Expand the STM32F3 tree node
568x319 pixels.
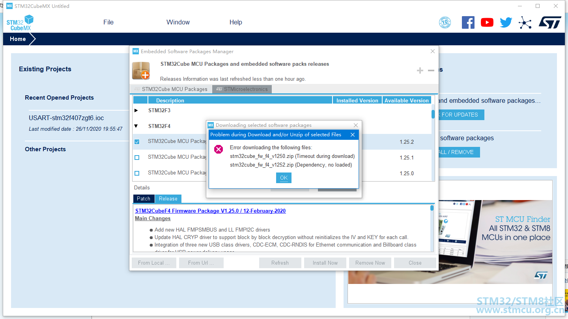click(136, 111)
